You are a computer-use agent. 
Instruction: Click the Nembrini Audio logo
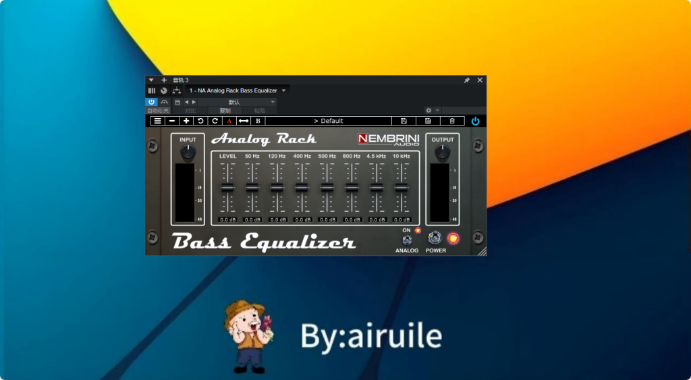pos(388,139)
